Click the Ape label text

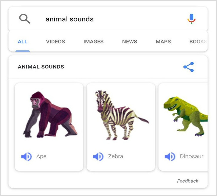(41, 156)
